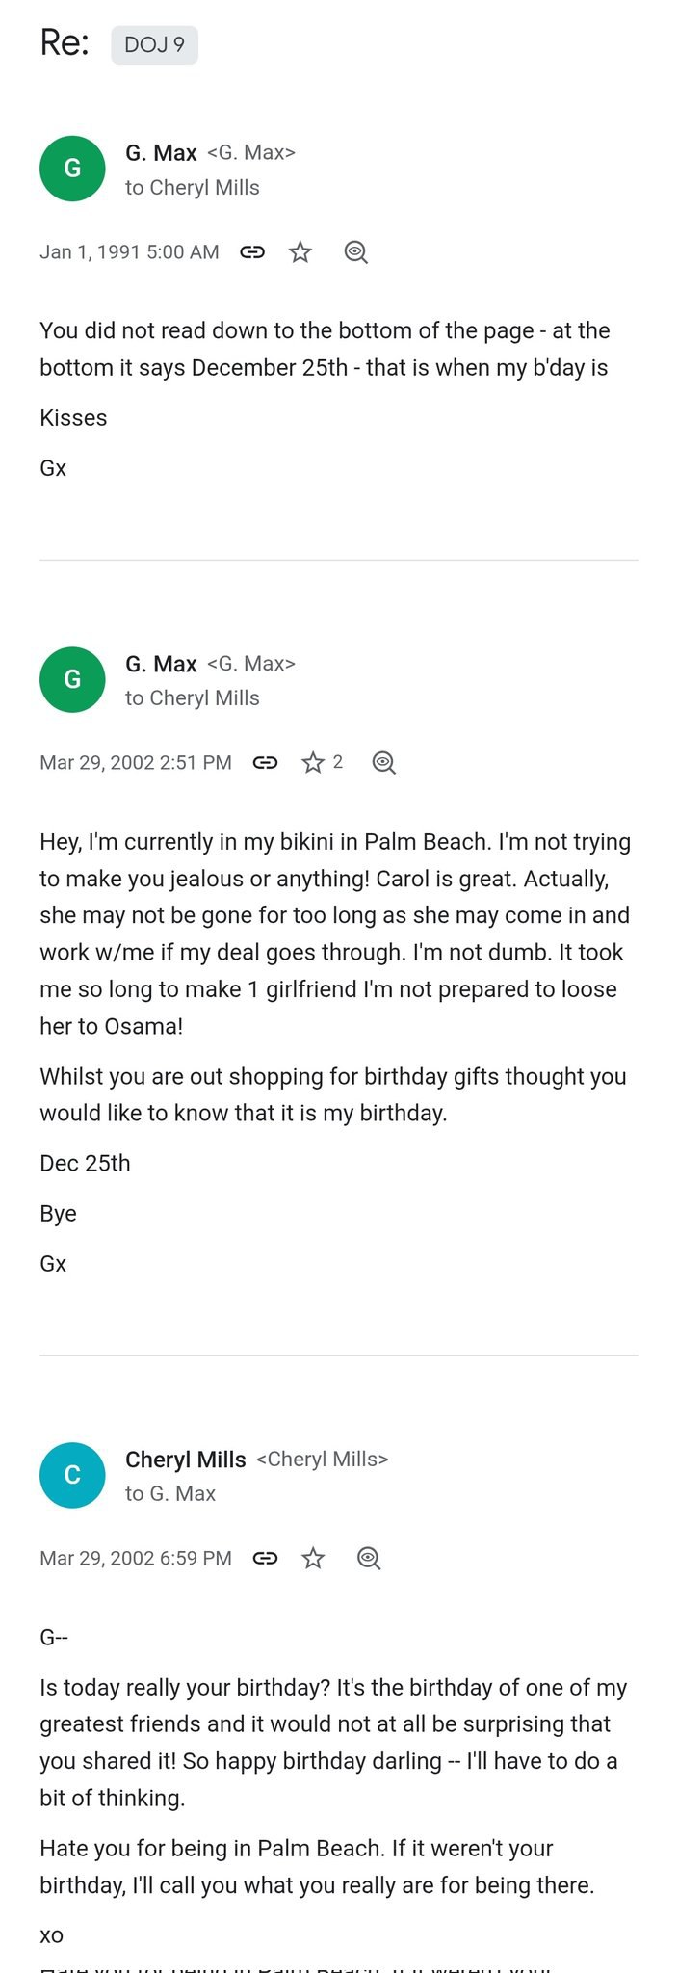This screenshot has width=678, height=1973.
Task: Click second green G. Max avatar
Action: [72, 679]
